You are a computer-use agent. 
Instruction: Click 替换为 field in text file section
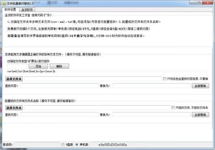pos(151,86)
